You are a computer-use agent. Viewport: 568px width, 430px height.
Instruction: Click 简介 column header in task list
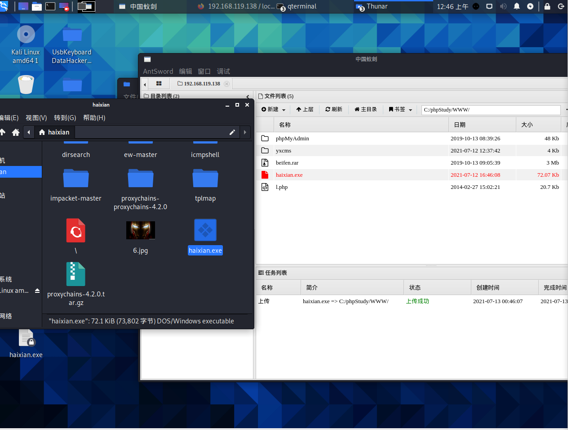coord(352,287)
